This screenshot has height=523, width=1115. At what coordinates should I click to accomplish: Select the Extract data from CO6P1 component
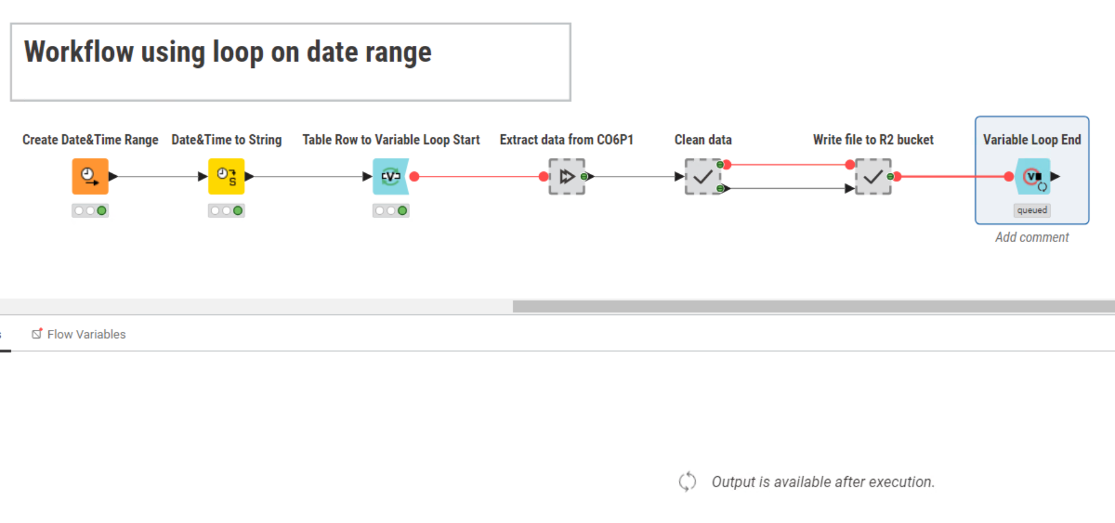(567, 176)
